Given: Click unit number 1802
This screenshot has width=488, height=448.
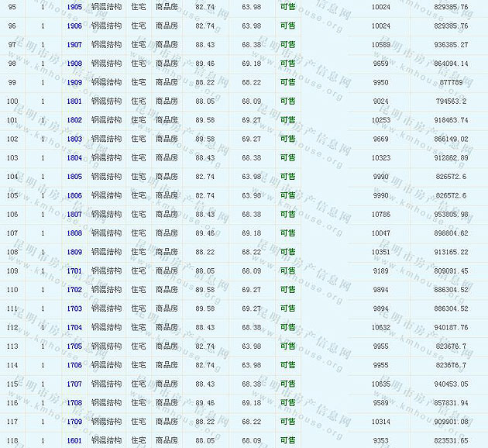Looking at the screenshot, I should [x=74, y=120].
